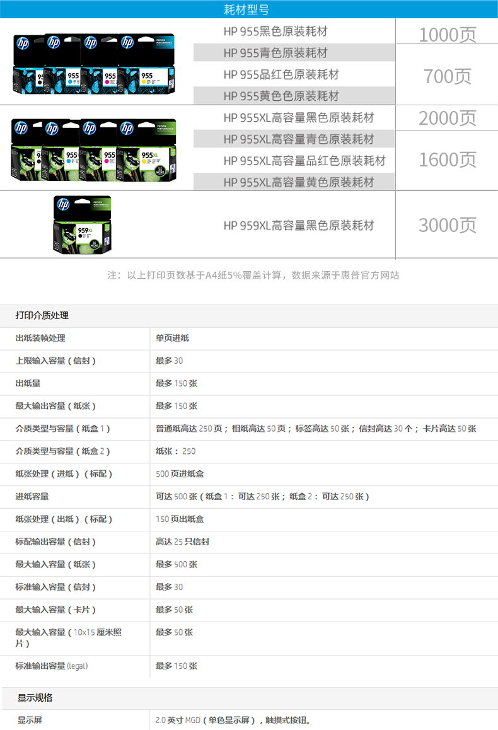Click the 可达 500 张 tray capacity value
The image size is (498, 730).
coord(262,496)
